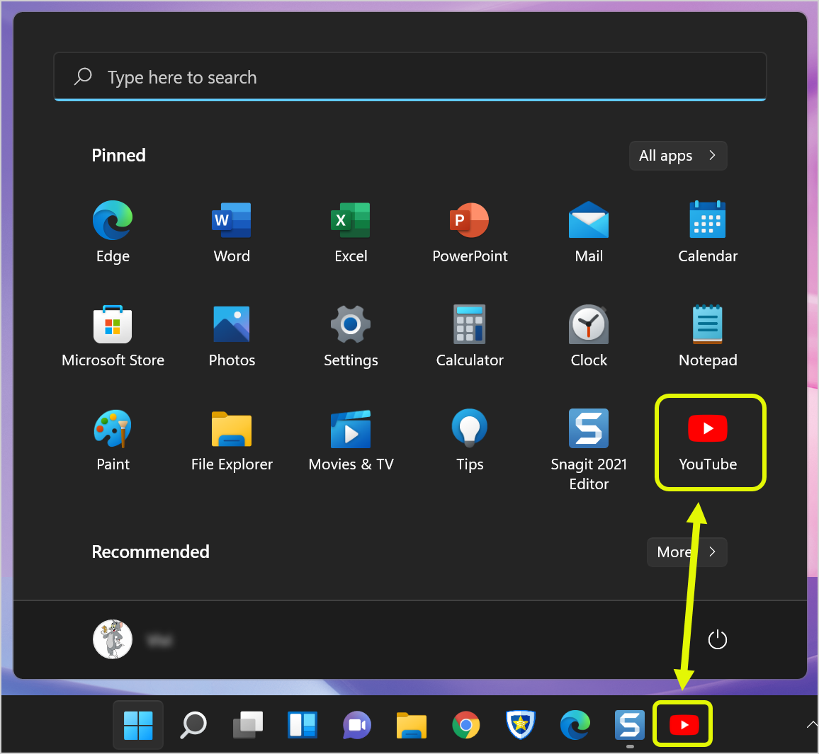
Task: Open the user account profile picture
Action: point(113,640)
